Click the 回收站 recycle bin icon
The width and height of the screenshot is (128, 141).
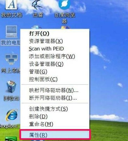coord(11,91)
